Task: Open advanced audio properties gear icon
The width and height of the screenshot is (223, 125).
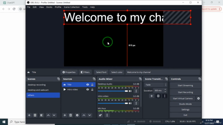Action: [x=100, y=115]
